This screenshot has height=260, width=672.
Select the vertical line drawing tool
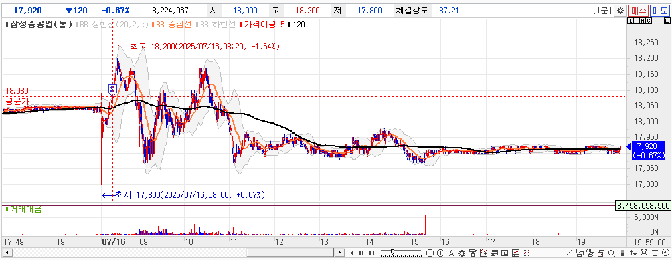pyautogui.click(x=558, y=253)
